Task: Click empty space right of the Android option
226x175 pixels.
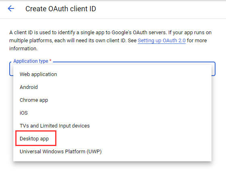Action: [124, 87]
